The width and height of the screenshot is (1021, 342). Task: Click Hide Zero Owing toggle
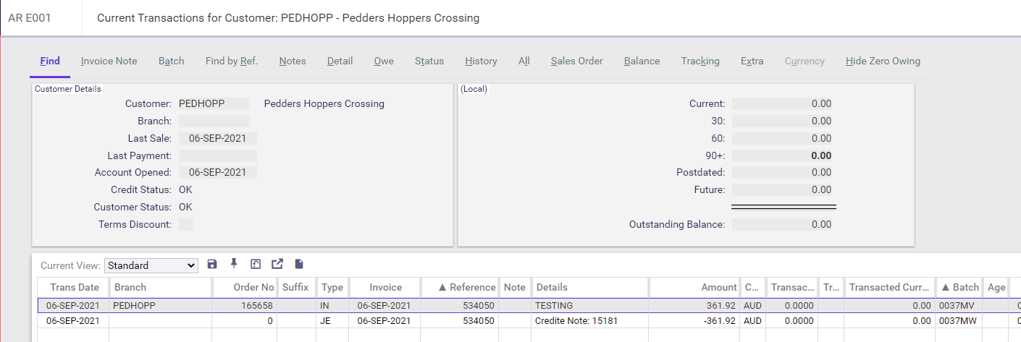point(883,61)
